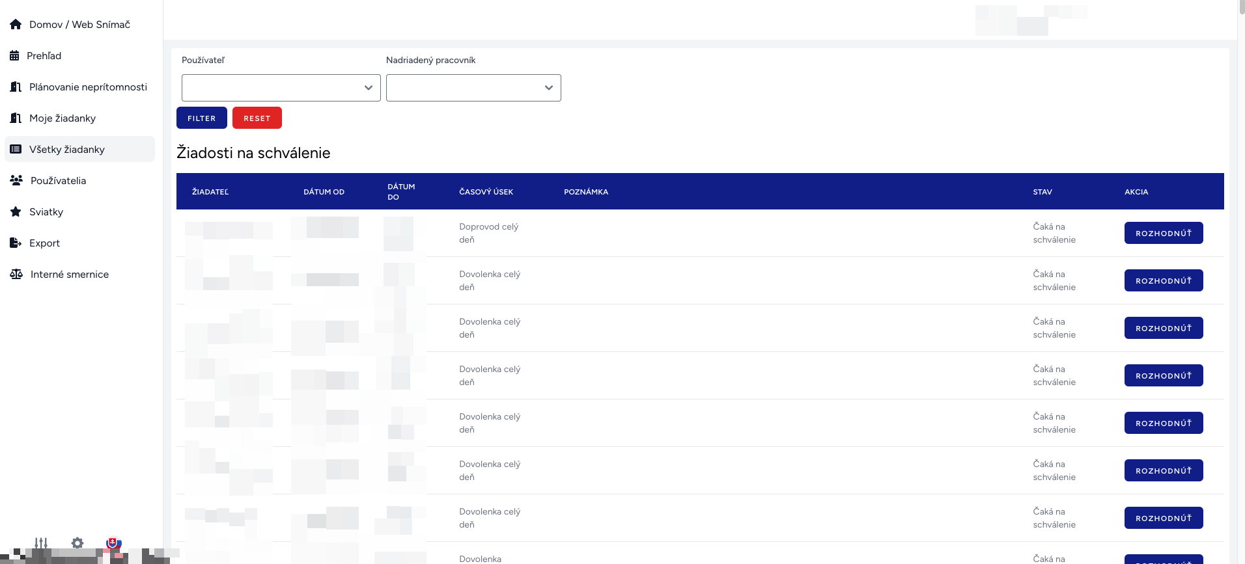The image size is (1245, 564).
Task: Open the sliders preferences icon in sidebar
Action: [41, 543]
